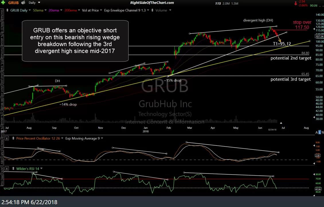Open the 200ema indicator dropdown
This screenshot has height=207, width=324.
point(79,10)
